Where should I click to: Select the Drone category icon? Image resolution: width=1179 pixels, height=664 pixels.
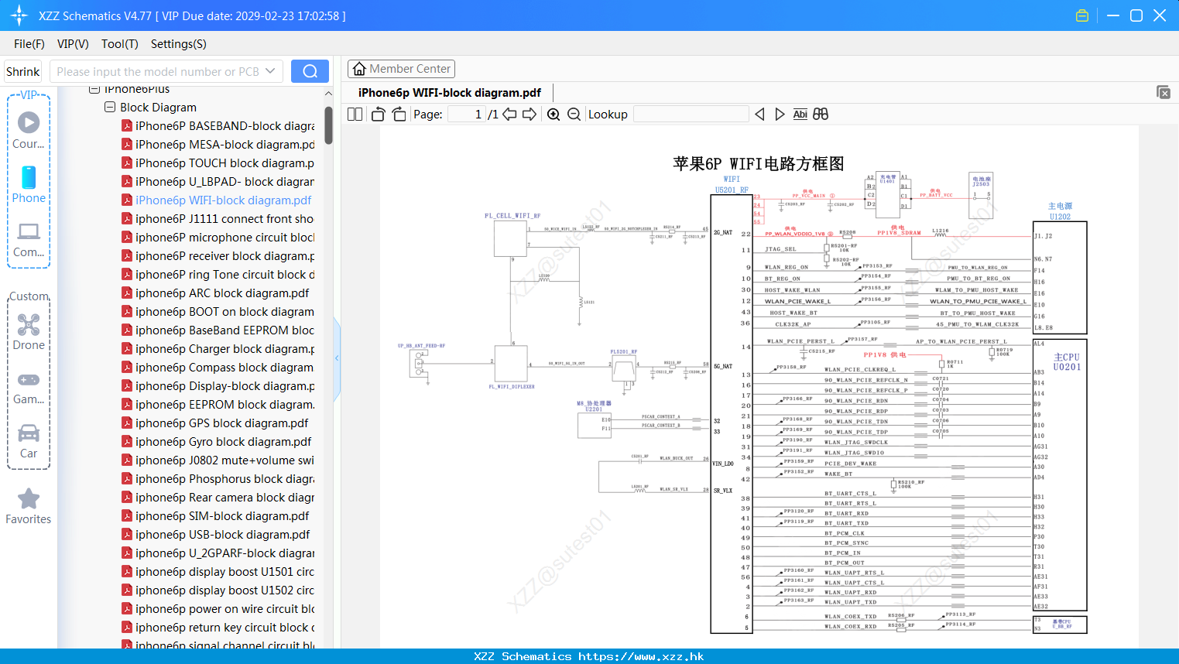(x=29, y=332)
